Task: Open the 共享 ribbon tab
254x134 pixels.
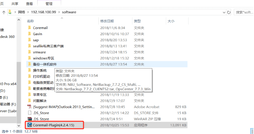Action: (x=15, y=4)
